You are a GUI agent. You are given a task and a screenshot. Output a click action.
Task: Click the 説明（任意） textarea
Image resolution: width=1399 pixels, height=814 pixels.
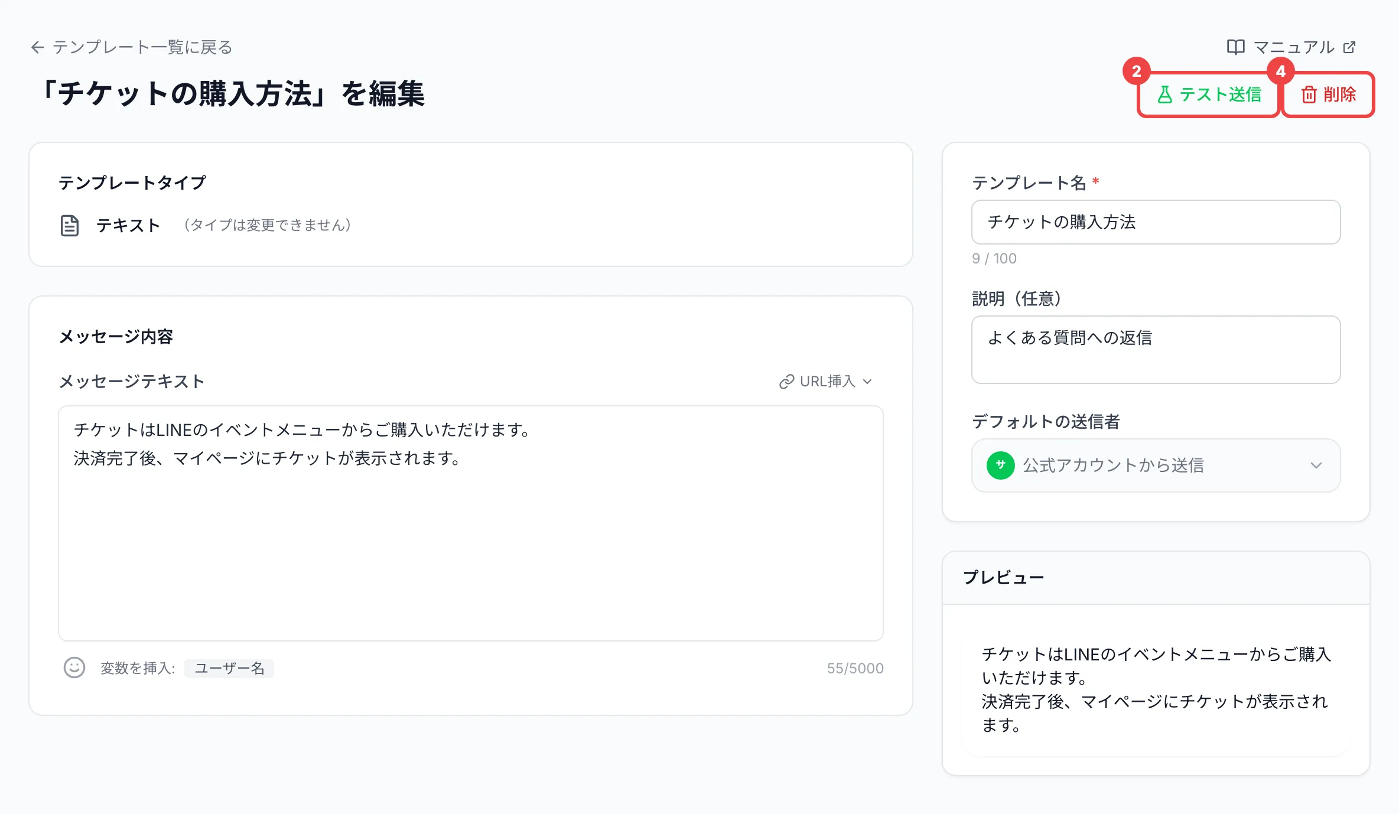coord(1156,350)
